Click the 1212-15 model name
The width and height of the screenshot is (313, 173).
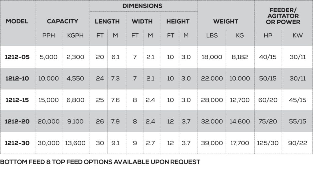17,100
